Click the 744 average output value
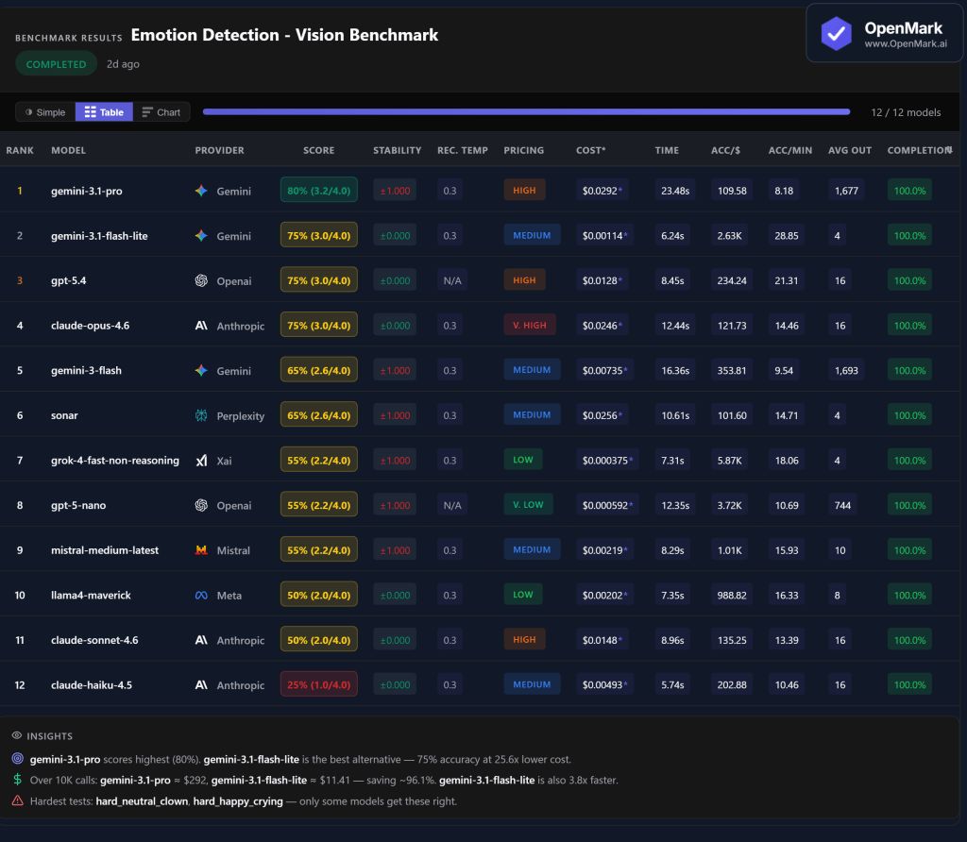Screen dimensions: 967x842 [842, 505]
